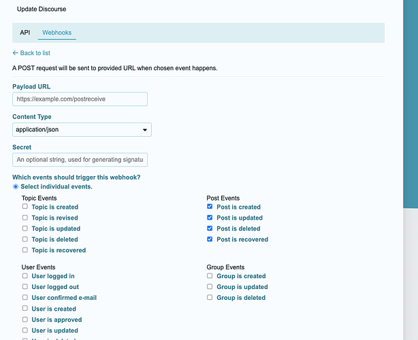
Task: Untick Post is recovered checkbox
Action: [x=210, y=239]
